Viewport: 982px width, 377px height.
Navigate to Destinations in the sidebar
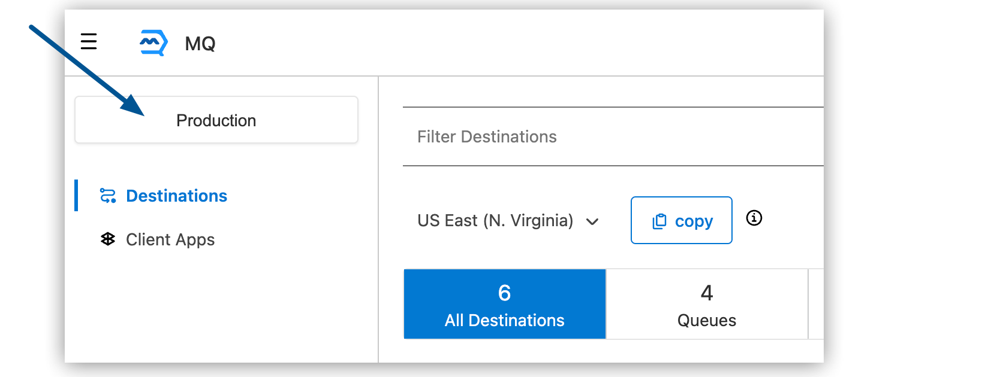[x=177, y=195]
